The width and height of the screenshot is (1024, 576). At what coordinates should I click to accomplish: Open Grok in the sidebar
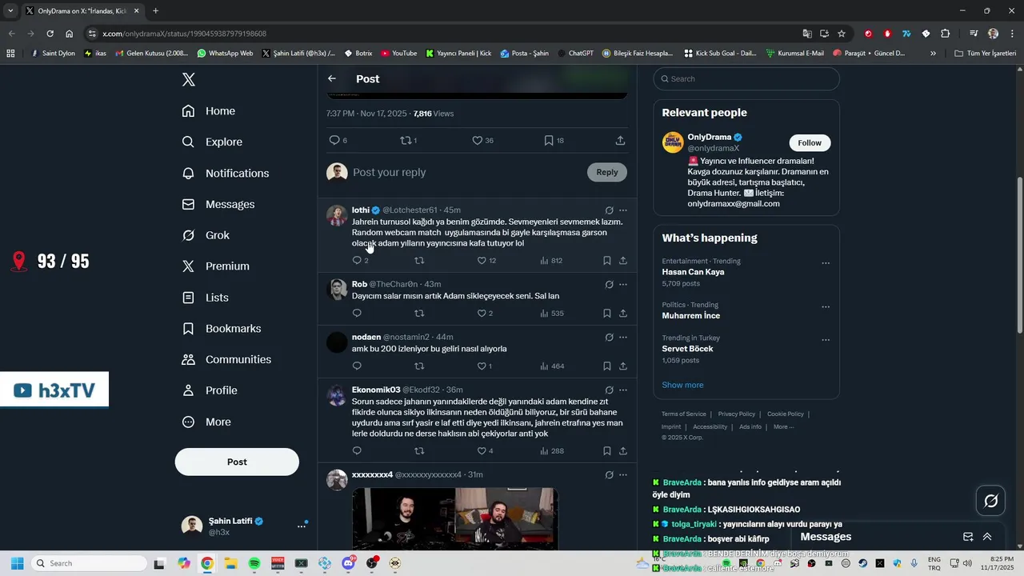[206, 235]
